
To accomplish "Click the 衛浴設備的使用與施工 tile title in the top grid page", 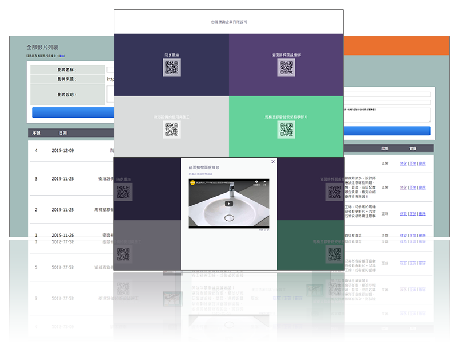I will click(172, 117).
